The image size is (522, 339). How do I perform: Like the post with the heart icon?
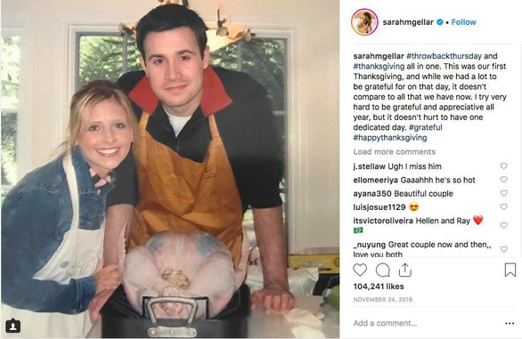point(360,270)
